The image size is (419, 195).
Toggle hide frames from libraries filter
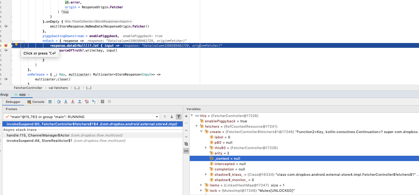point(179,117)
